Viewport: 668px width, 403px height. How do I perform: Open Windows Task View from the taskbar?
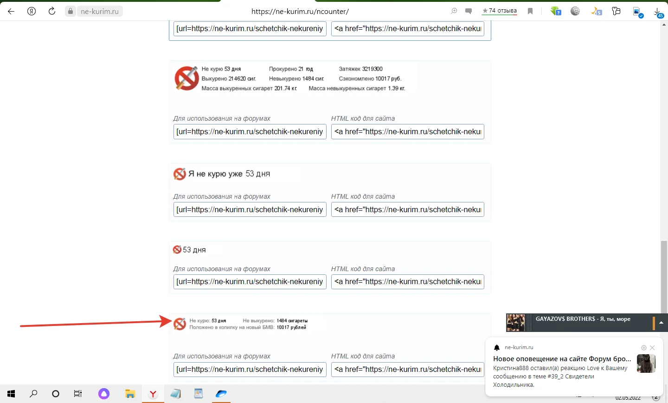[x=78, y=394]
